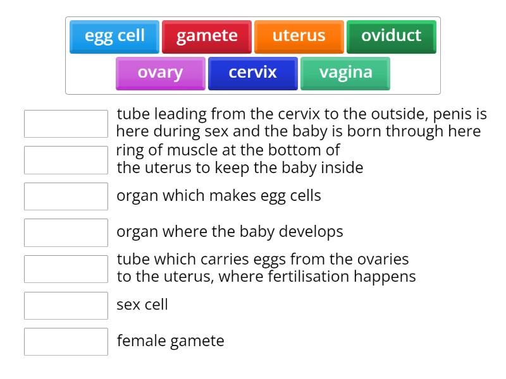Screen dimensions: 506x379
Task: Click the definition mentioning fertilisation
Action: 266,268
